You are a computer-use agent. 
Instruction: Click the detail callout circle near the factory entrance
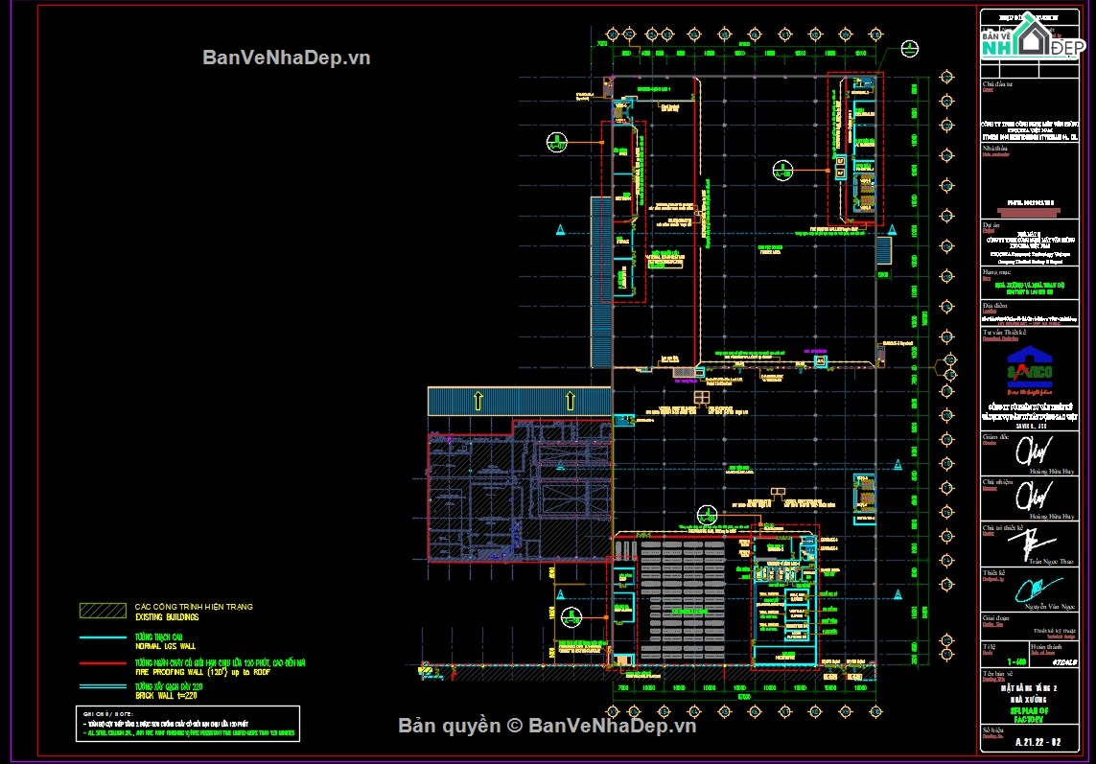pyautogui.click(x=707, y=515)
